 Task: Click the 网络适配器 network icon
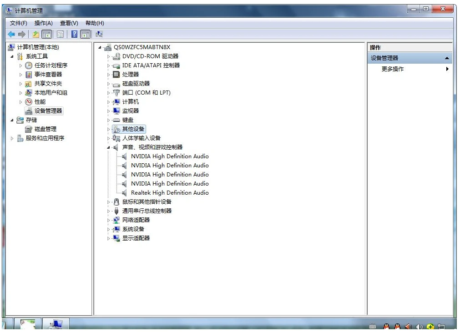point(116,220)
